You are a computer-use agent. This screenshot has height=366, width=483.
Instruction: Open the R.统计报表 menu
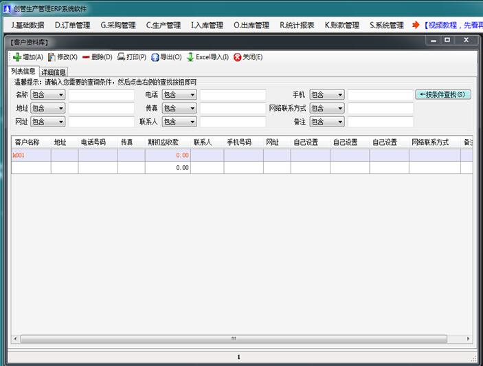[x=297, y=25]
